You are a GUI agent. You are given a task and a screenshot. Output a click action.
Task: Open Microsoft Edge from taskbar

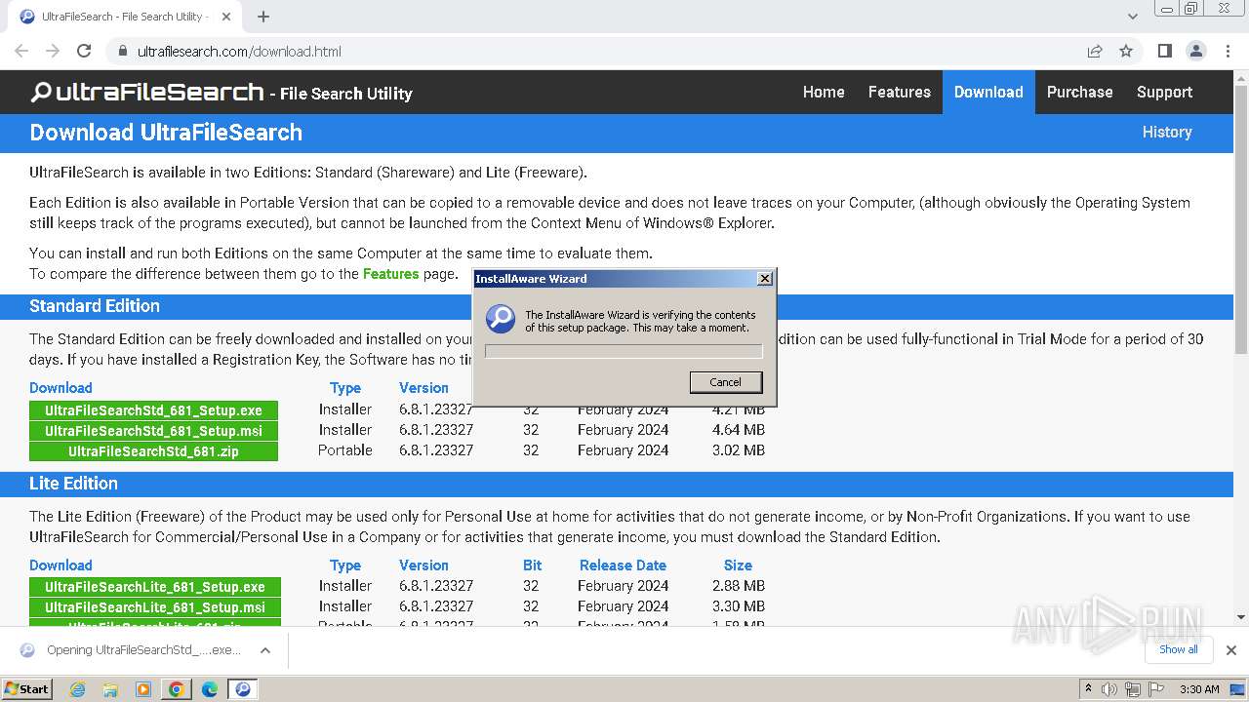coord(210,689)
